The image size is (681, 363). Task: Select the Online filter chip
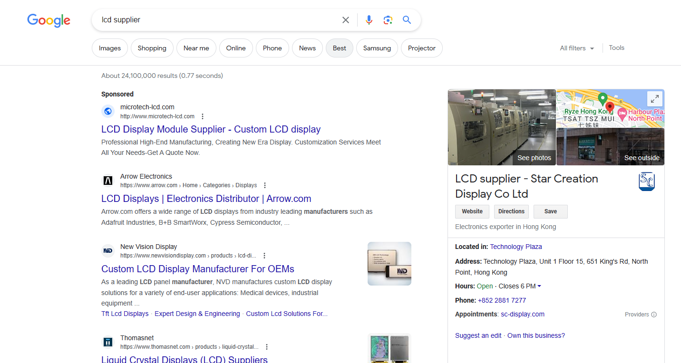point(236,48)
